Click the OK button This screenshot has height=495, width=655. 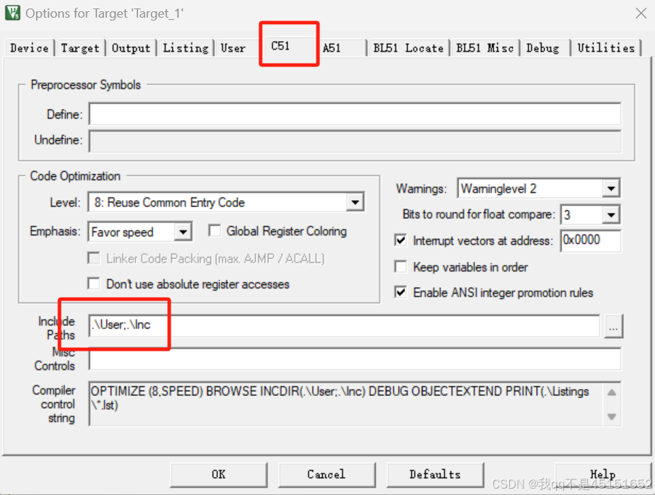(219, 474)
